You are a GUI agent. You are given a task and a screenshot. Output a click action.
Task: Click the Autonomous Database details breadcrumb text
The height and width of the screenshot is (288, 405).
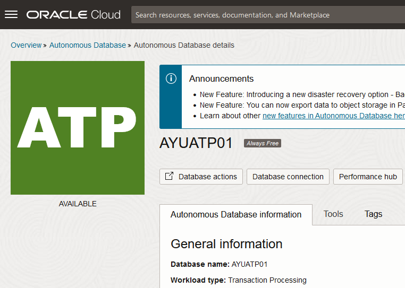point(184,45)
